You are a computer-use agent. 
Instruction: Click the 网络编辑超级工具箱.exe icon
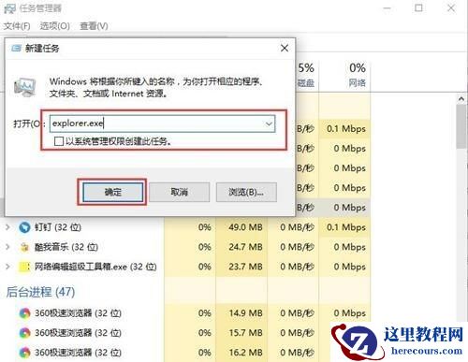[x=24, y=267]
